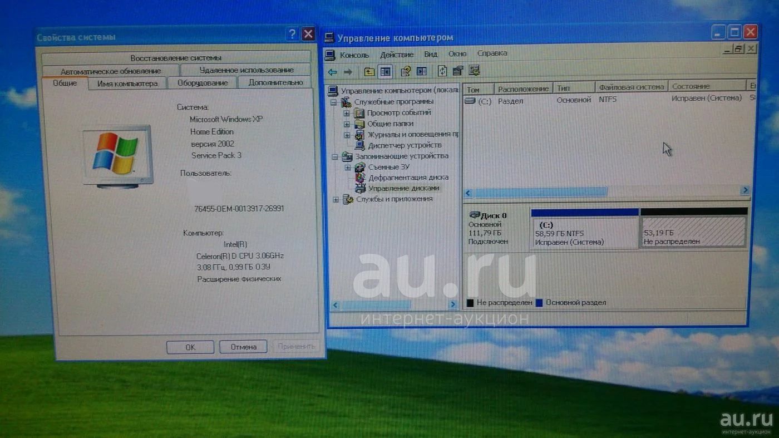Select the 53,19 ГБ Не распределен space
The image size is (779, 438).
click(x=694, y=228)
